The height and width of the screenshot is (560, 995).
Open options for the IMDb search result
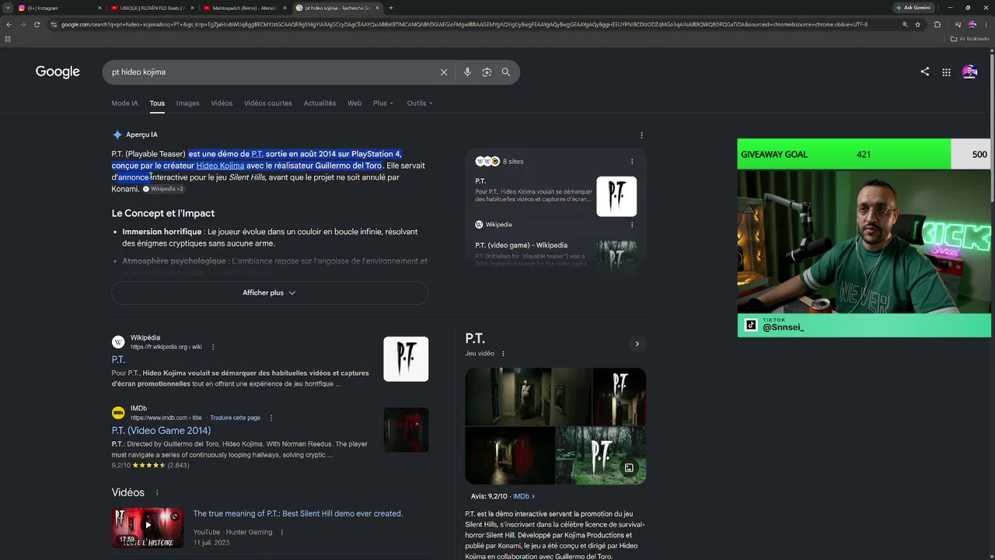coord(271,418)
